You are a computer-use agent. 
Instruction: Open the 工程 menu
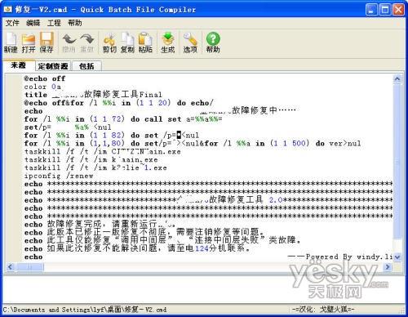[54, 23]
